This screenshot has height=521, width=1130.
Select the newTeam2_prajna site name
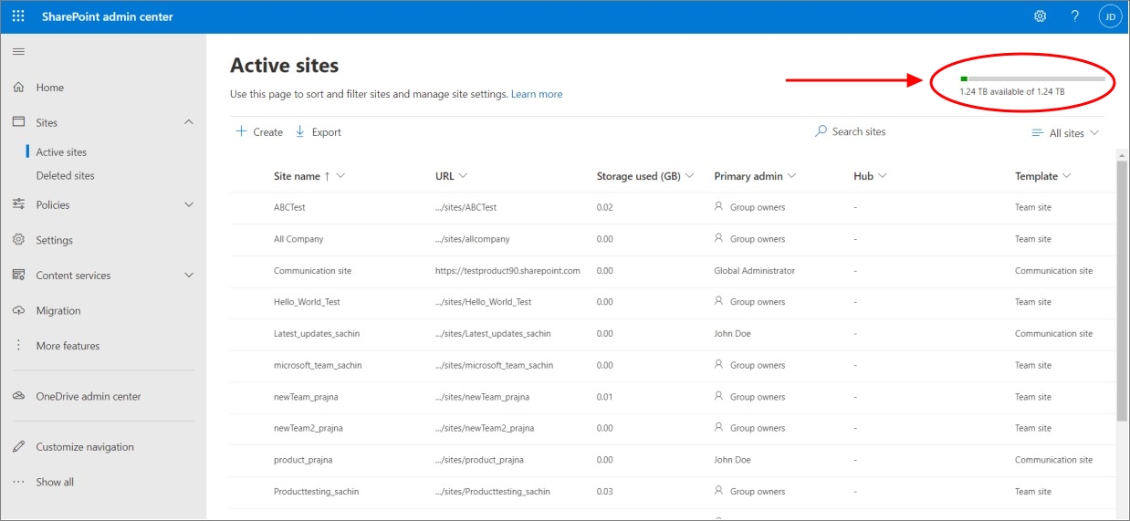(x=309, y=428)
